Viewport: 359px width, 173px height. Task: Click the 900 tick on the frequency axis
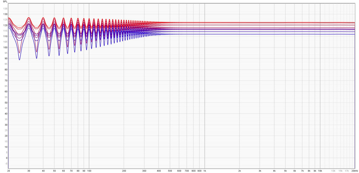click(199, 171)
